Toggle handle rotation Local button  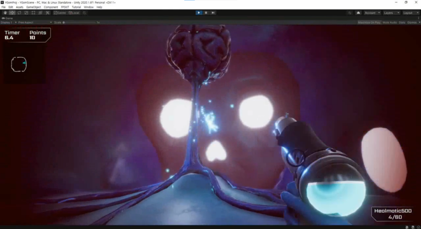pos(74,13)
